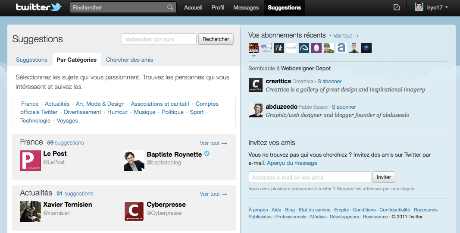Open the cartoon soldier avatar

(329, 48)
